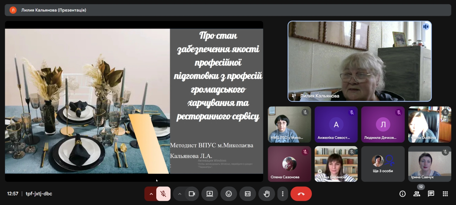Raise hand using the hand icon
Image resolution: width=456 pixels, height=205 pixels.
267,194
